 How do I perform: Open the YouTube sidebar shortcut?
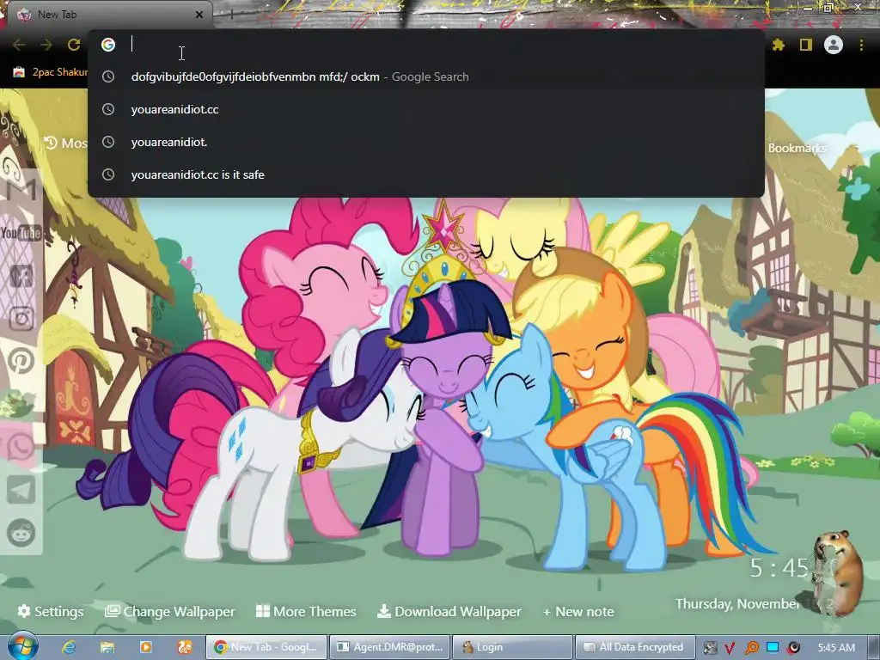pos(21,232)
